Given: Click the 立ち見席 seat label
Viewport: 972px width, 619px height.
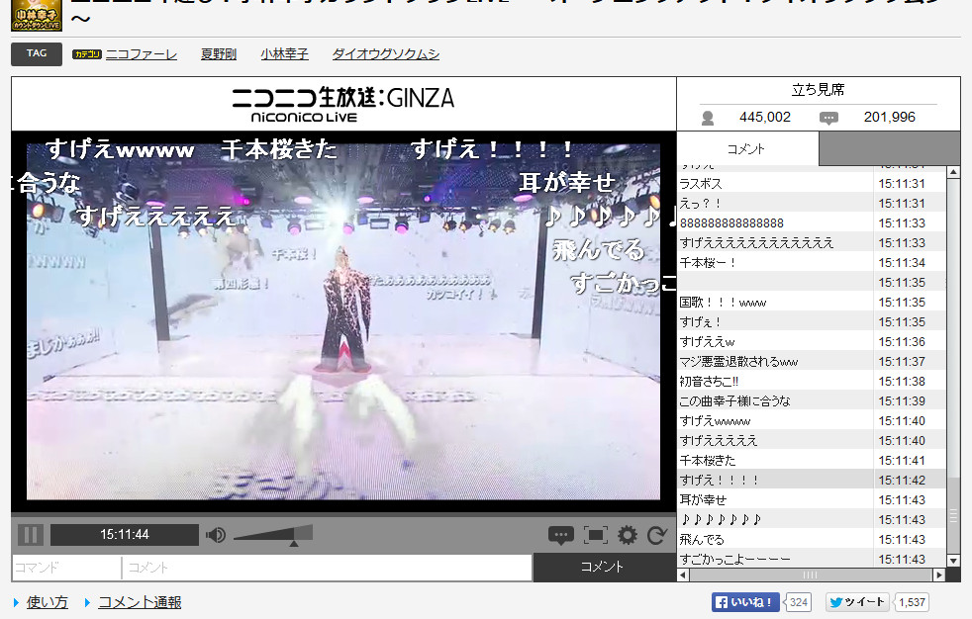Looking at the screenshot, I should [x=818, y=90].
